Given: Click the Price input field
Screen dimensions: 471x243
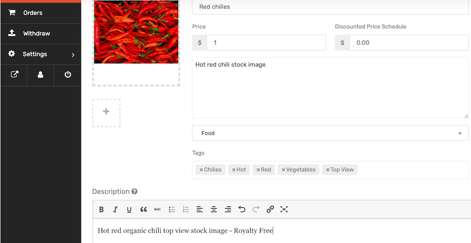Looking at the screenshot, I should point(266,43).
